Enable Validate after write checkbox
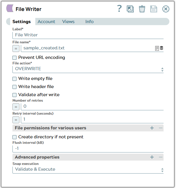The image size is (176, 188). tap(14, 95)
